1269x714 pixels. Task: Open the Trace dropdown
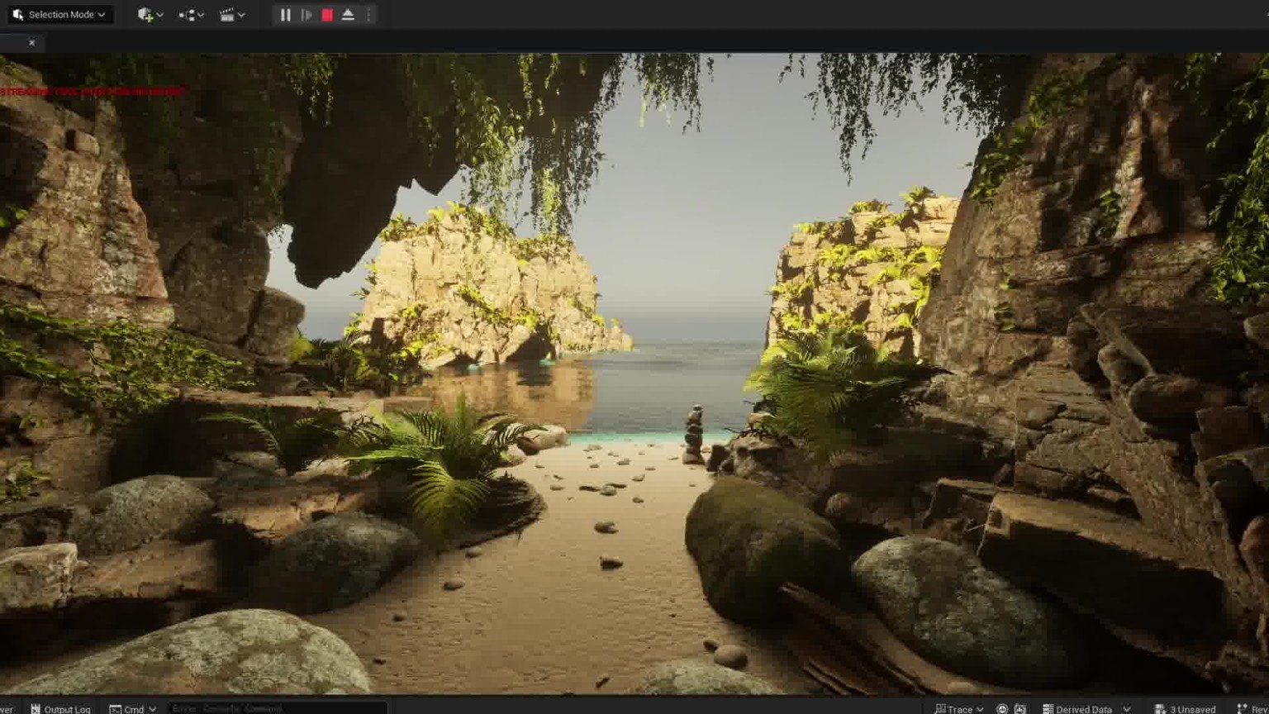click(959, 708)
